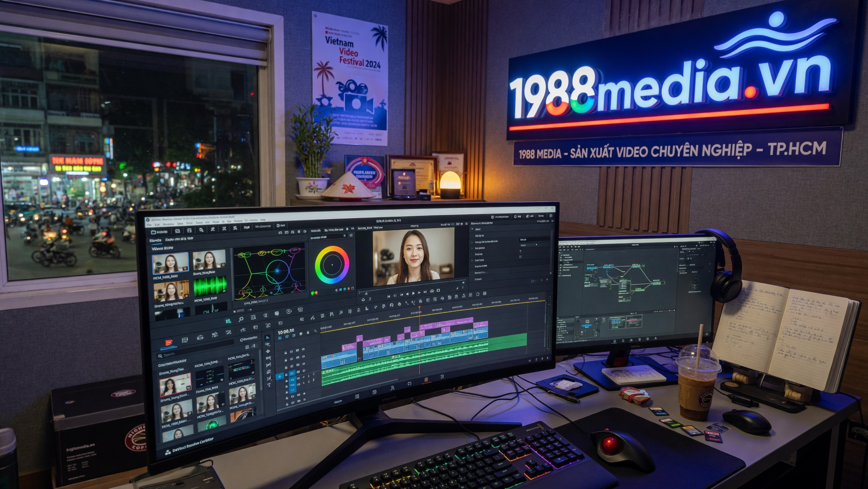Viewport: 868px width, 489px height.
Task: Click the skip-to-end playback button
Action: tap(425, 292)
